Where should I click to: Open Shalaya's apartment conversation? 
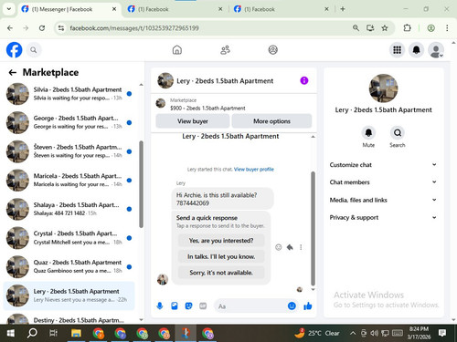69,209
